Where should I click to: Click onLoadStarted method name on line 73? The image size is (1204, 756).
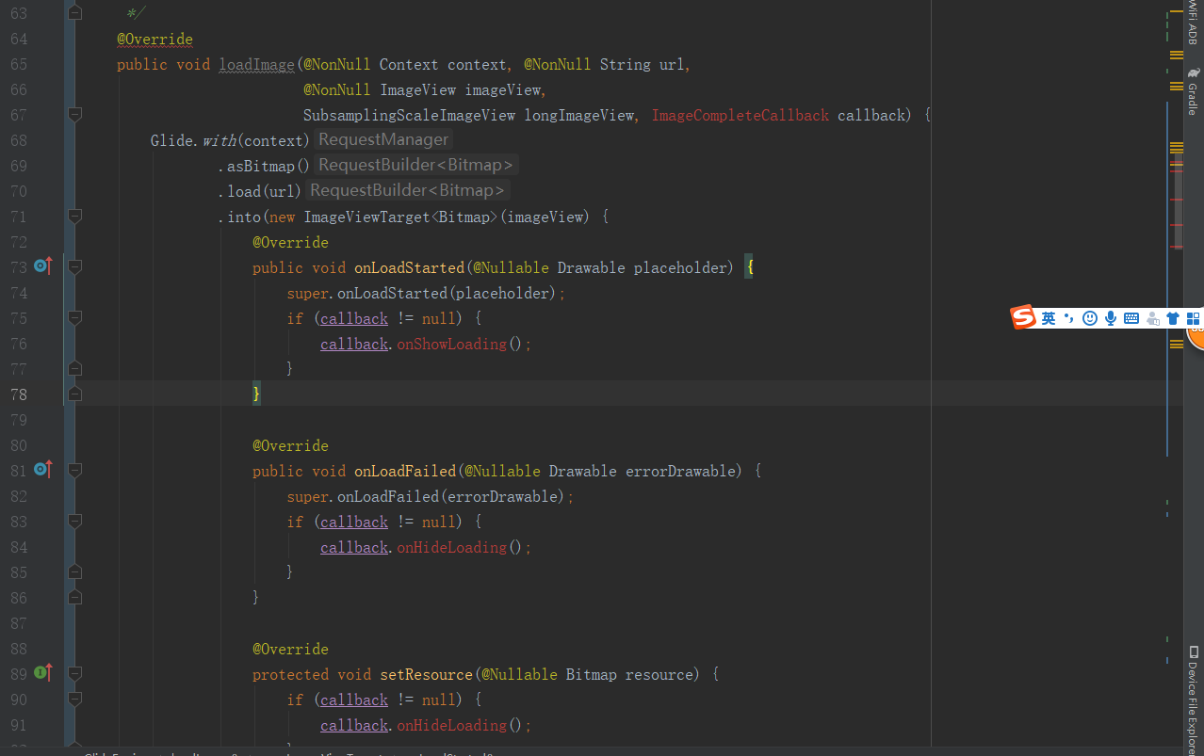tap(410, 267)
